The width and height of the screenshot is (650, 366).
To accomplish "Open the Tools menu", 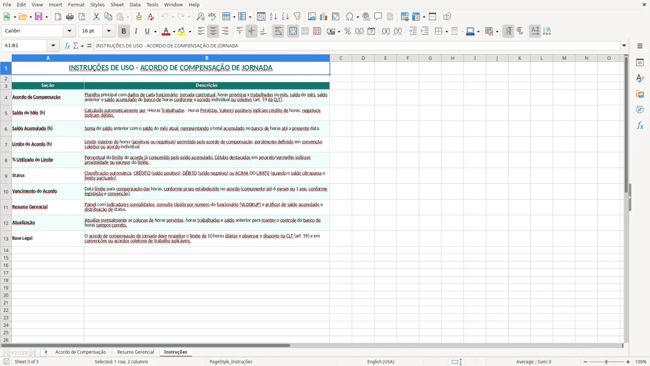I will pyautogui.click(x=152, y=4).
